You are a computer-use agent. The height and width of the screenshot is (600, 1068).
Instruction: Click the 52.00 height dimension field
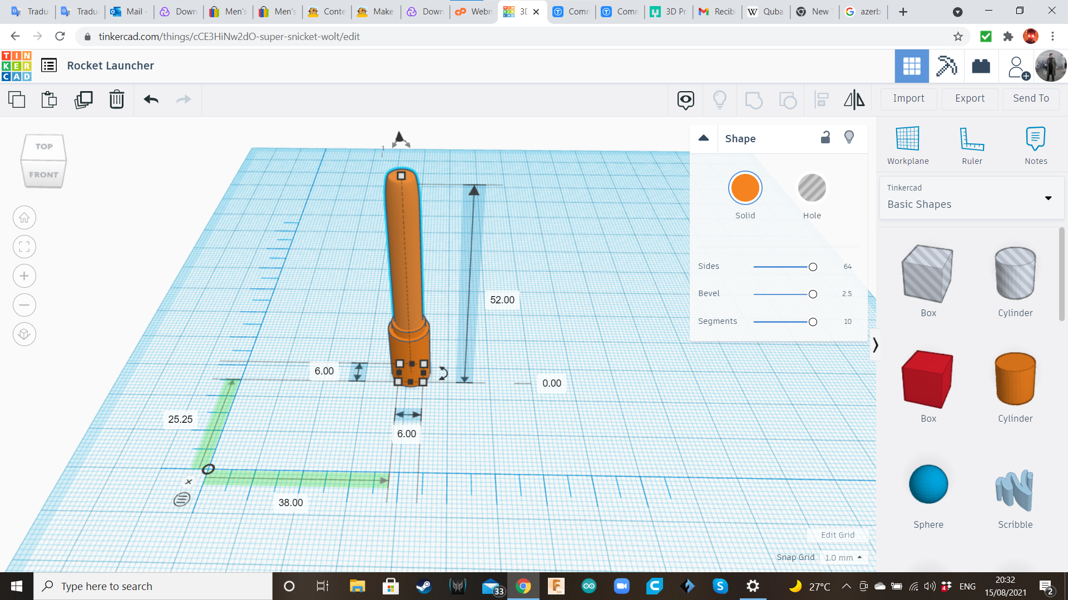(502, 300)
